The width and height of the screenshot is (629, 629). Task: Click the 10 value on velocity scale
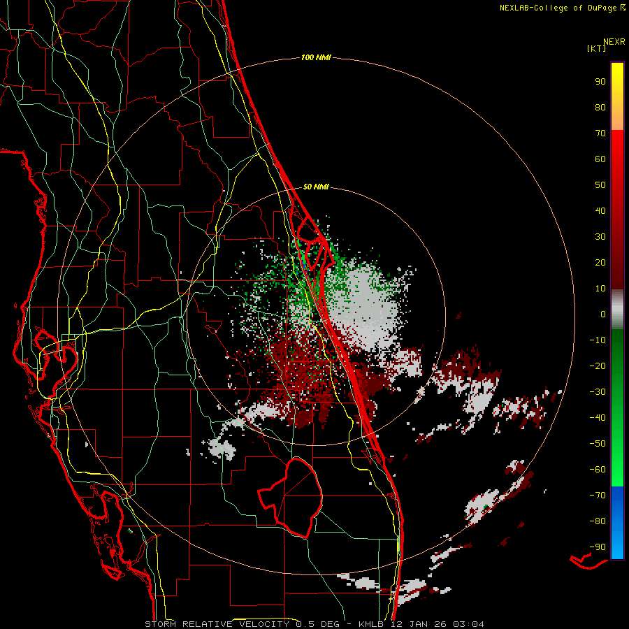[600, 289]
